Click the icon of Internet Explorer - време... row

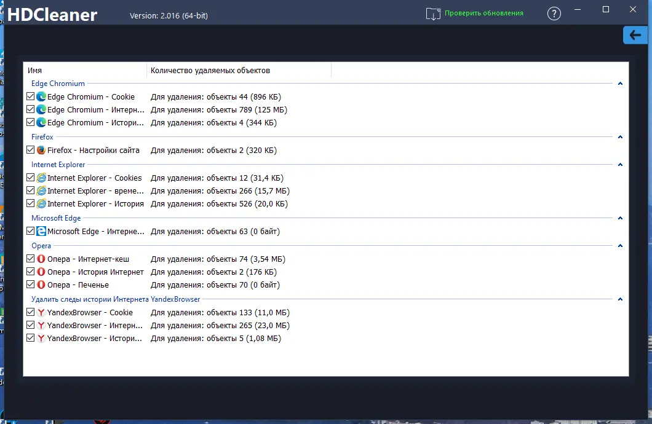[x=41, y=190]
